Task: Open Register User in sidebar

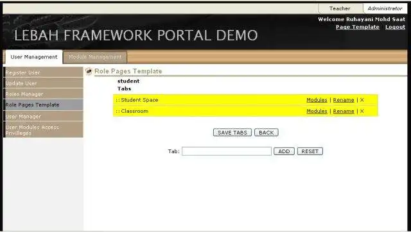Action: (x=43, y=72)
